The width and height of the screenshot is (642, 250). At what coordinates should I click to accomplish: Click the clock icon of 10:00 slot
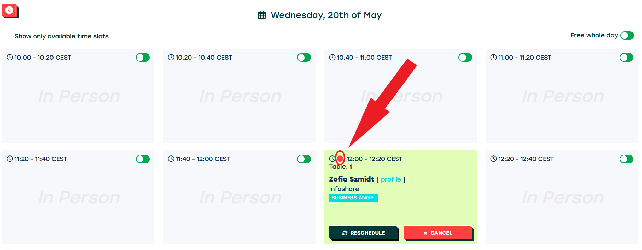[x=10, y=58]
